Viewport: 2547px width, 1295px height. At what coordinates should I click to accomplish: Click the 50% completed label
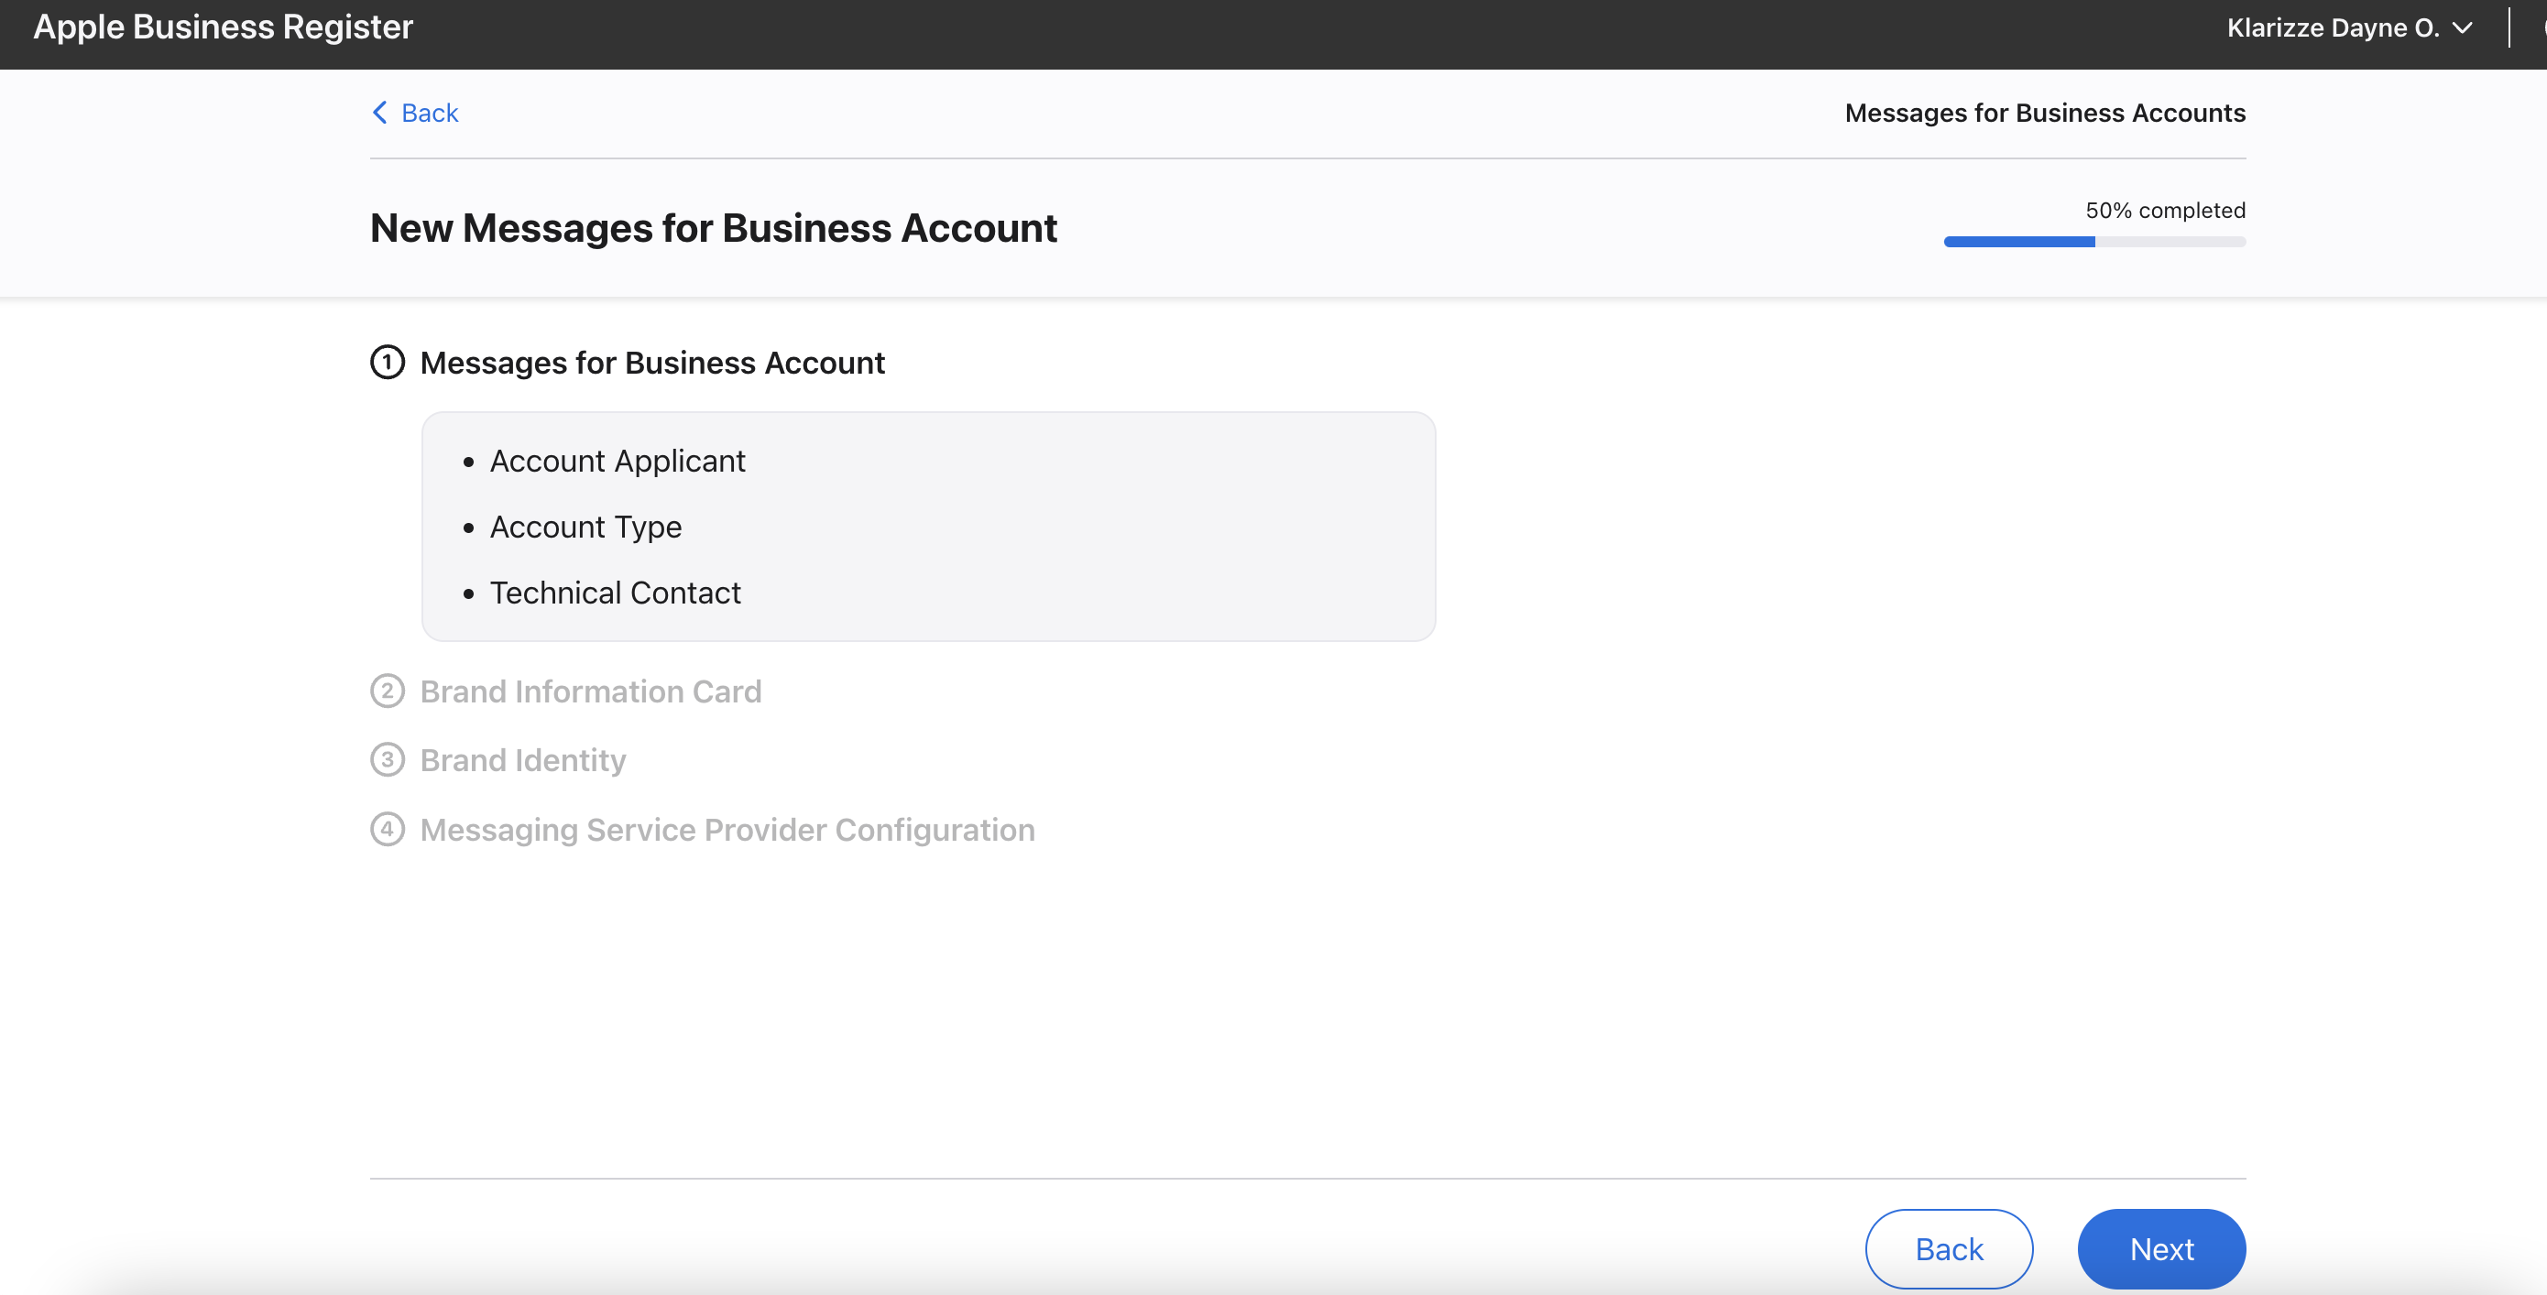[2165, 211]
